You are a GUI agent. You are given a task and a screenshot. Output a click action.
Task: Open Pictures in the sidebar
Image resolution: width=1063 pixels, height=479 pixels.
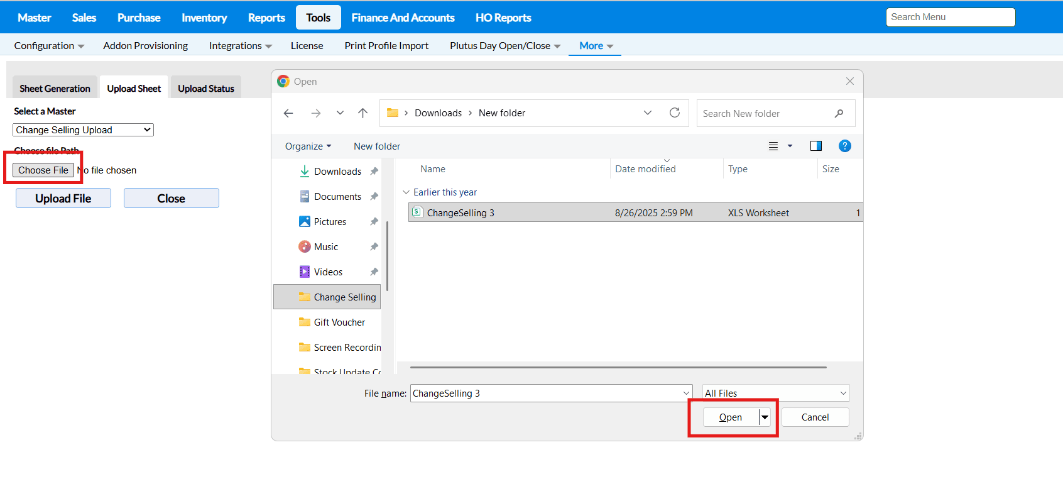[330, 222]
